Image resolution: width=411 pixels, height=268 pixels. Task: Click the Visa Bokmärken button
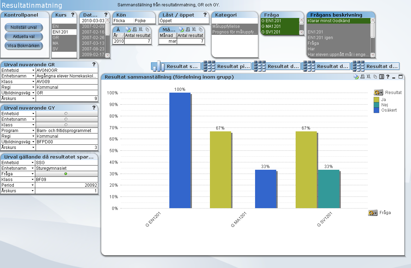24,45
